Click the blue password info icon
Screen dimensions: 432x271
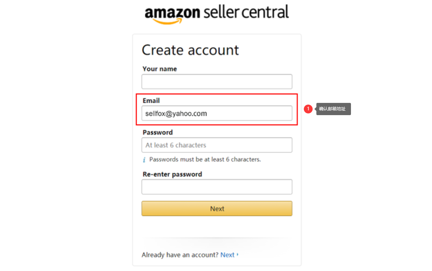point(144,160)
